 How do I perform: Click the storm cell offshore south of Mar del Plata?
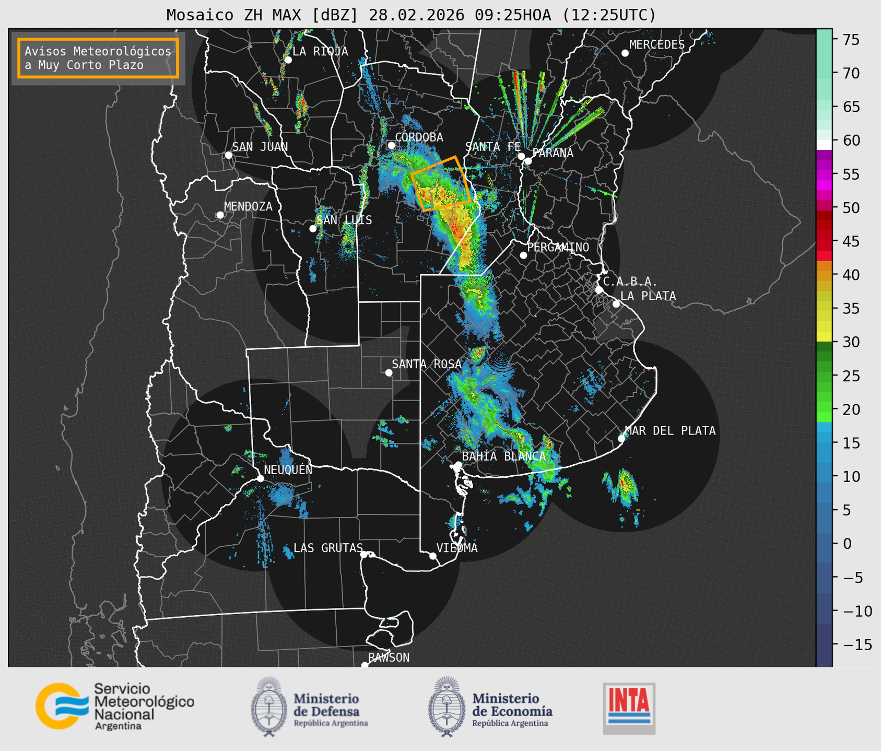(625, 487)
